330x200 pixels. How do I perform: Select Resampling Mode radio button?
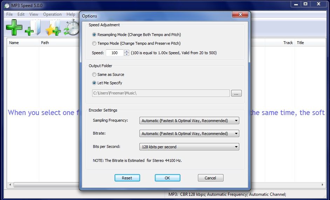click(x=94, y=35)
